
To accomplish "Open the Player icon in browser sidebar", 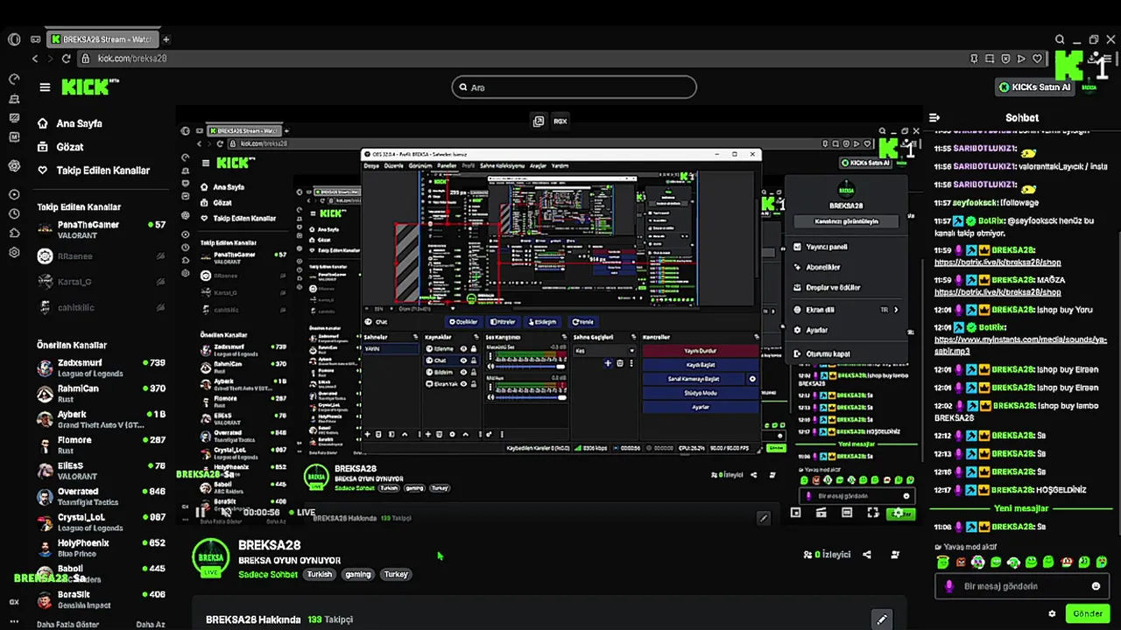I will (x=14, y=195).
